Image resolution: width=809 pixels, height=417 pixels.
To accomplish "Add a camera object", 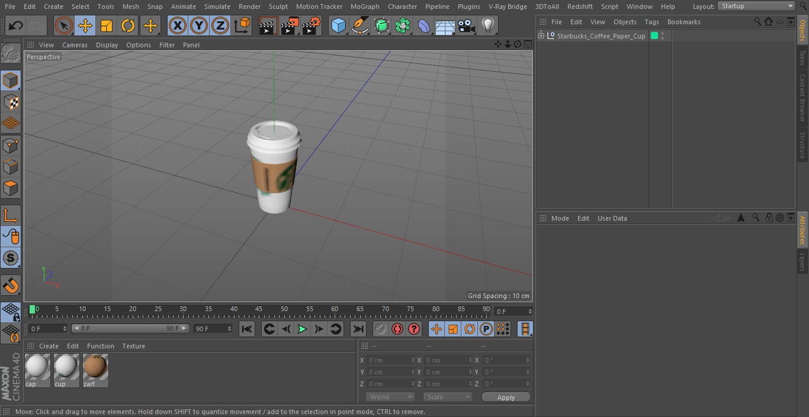I will point(467,25).
